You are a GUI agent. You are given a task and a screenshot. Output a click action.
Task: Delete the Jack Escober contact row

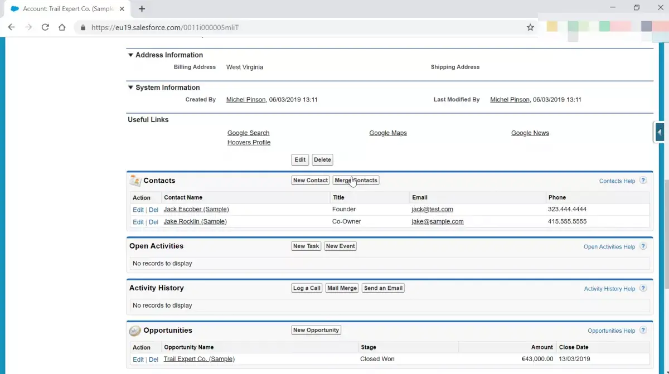pyautogui.click(x=153, y=210)
